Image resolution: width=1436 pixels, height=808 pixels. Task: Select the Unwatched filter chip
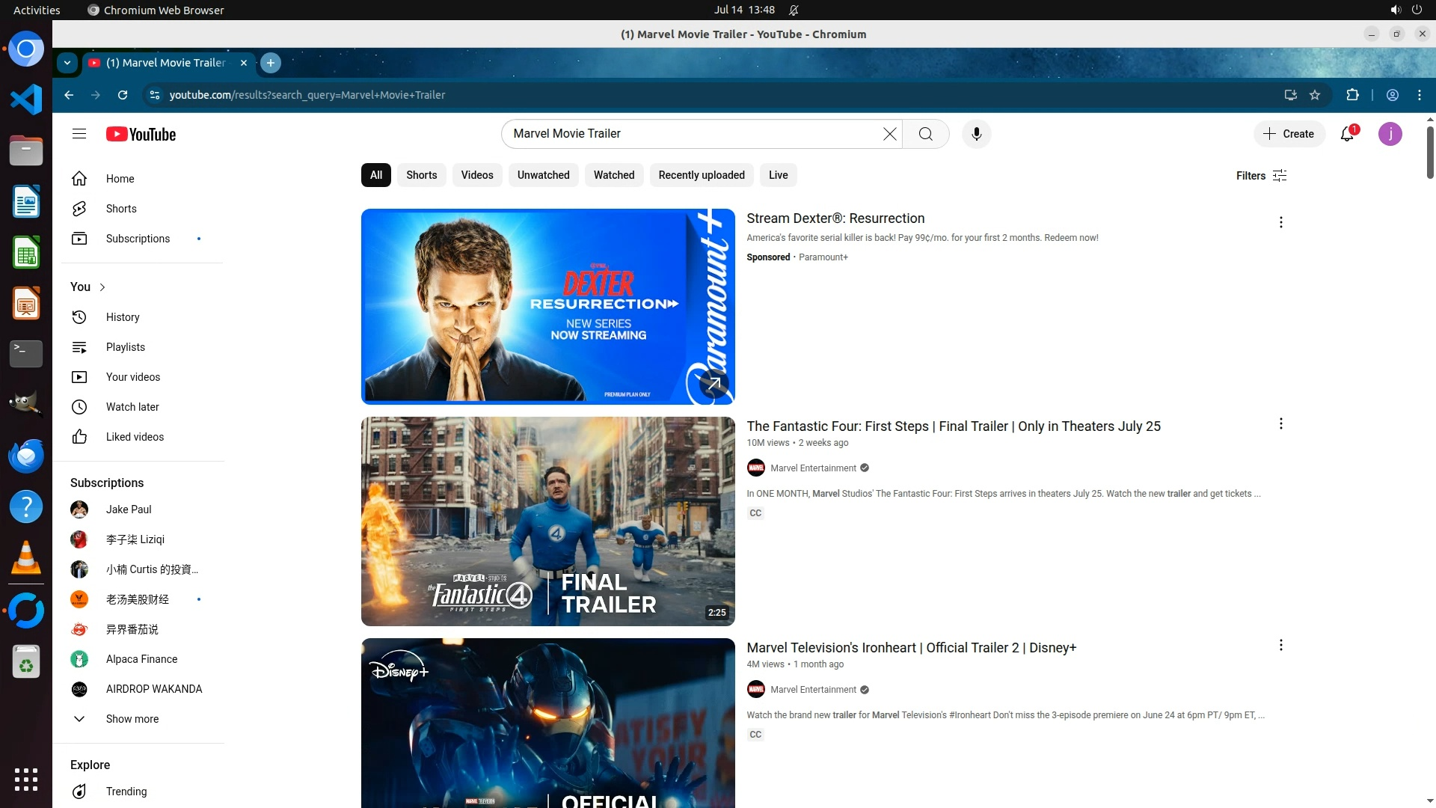click(543, 175)
